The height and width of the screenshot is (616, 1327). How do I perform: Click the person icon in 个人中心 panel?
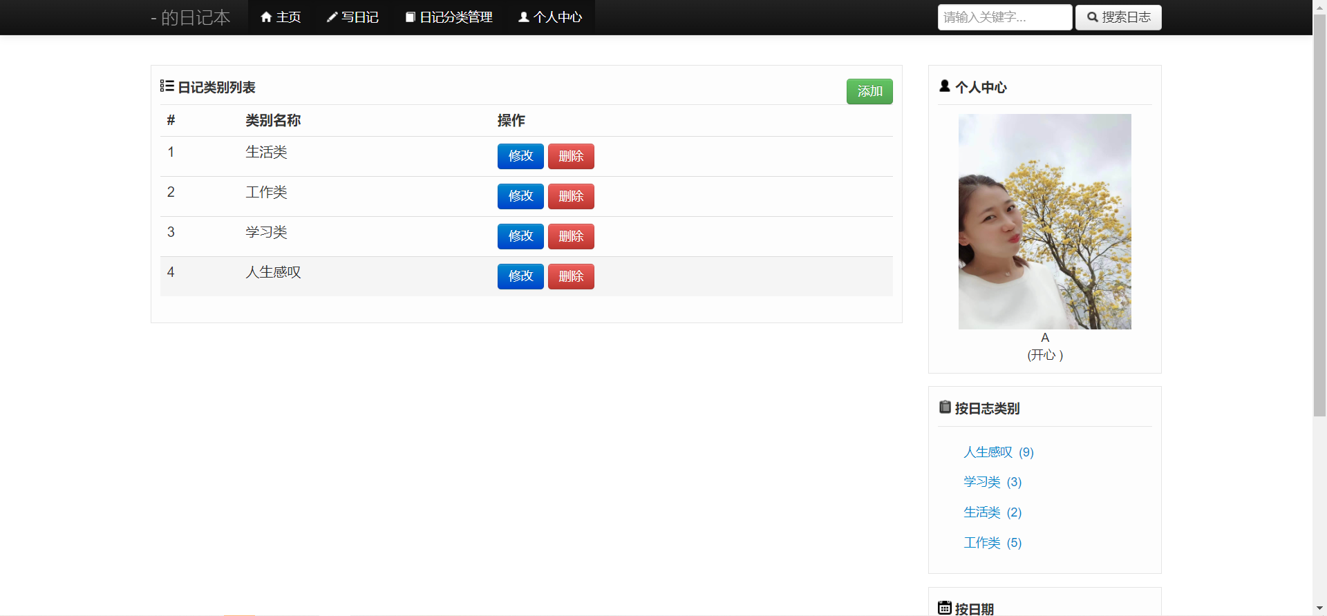click(945, 86)
